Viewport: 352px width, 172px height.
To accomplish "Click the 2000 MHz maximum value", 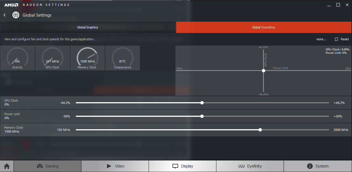I will click(x=341, y=130).
